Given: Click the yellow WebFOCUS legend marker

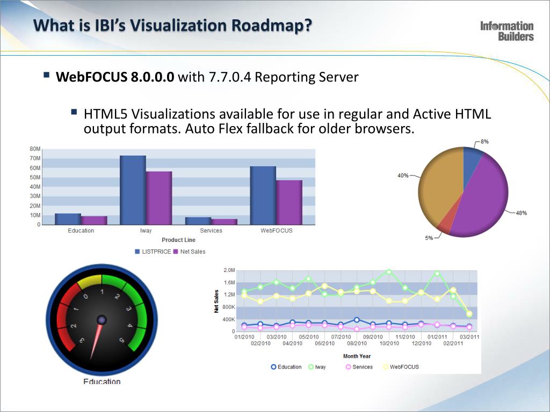Looking at the screenshot, I should pos(386,367).
